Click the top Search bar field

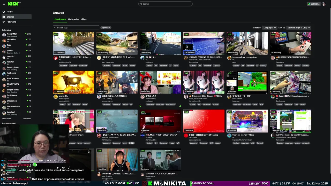tap(165, 4)
